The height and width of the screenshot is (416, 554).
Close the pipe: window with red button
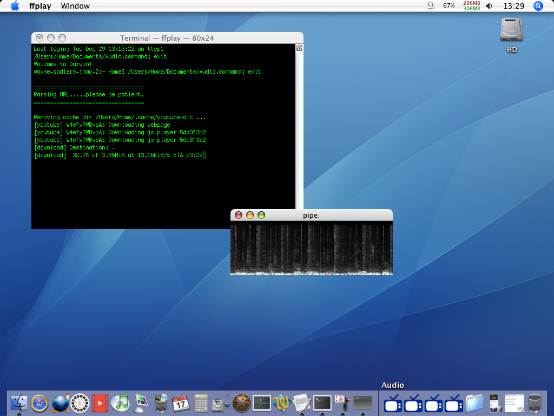point(239,215)
